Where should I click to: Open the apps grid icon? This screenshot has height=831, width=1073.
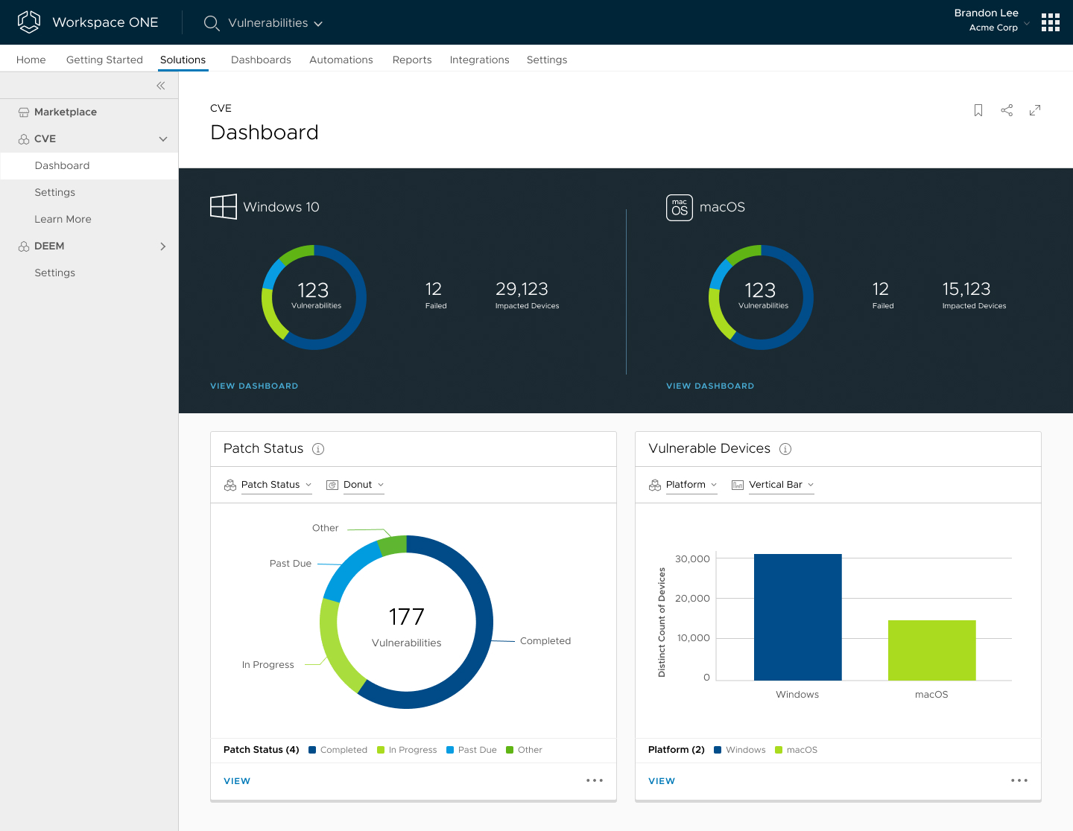coord(1051,22)
